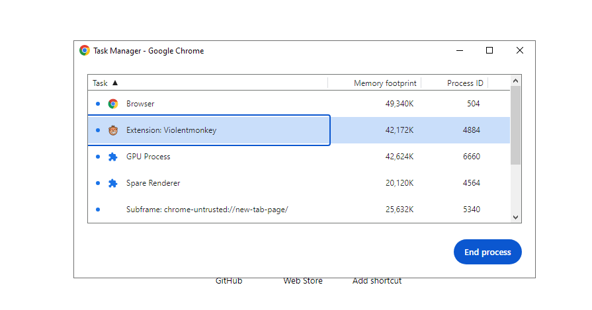Click Add shortcut on the new tab page
The width and height of the screenshot is (592, 310).
tap(377, 281)
